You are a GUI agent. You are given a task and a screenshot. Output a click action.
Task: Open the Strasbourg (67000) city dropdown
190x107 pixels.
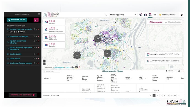[x=123, y=15]
